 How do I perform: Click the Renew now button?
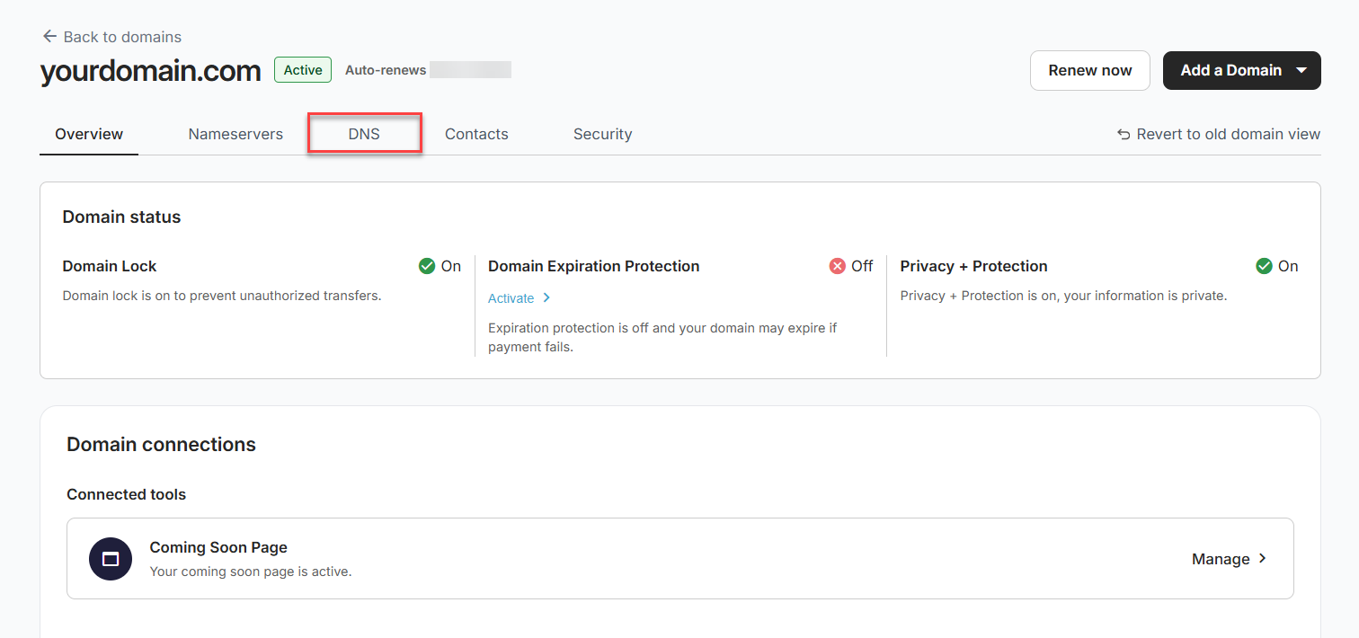tap(1090, 70)
